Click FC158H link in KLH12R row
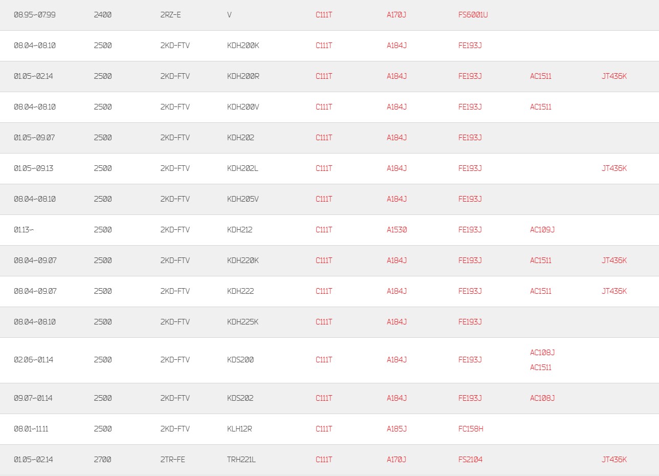659x476 pixels. (x=471, y=429)
